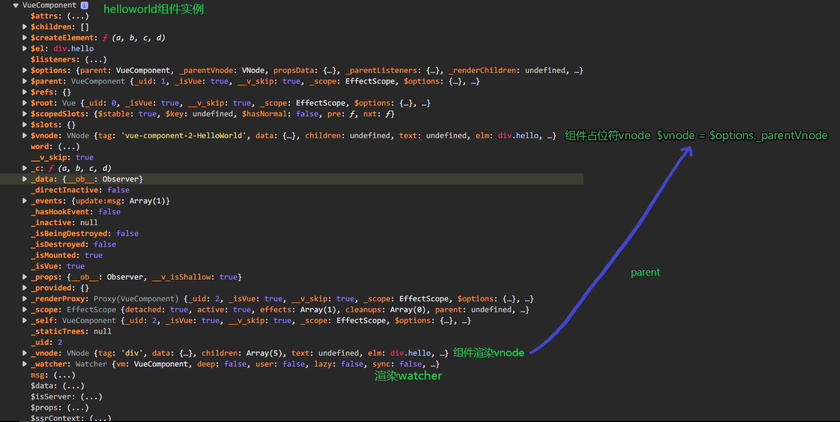This screenshot has height=422, width=840.
Task: Expand the $scopedSlots object
Action: [x=25, y=114]
